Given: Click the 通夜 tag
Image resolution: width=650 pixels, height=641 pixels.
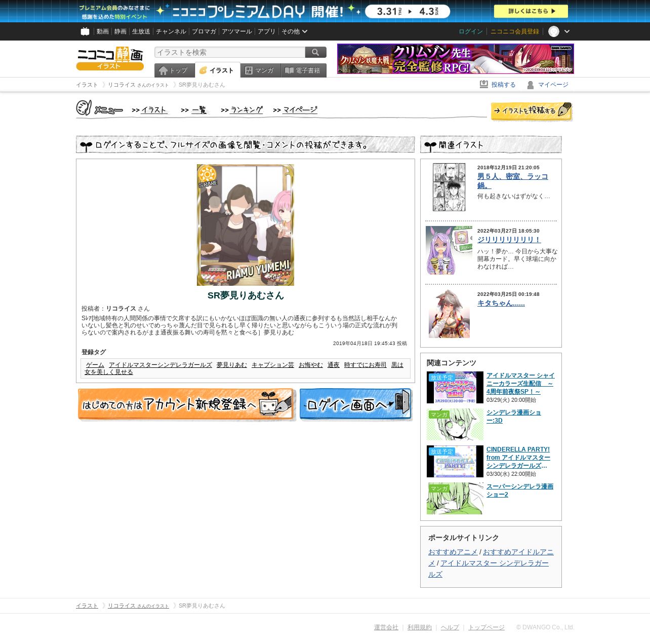Looking at the screenshot, I should (334, 365).
